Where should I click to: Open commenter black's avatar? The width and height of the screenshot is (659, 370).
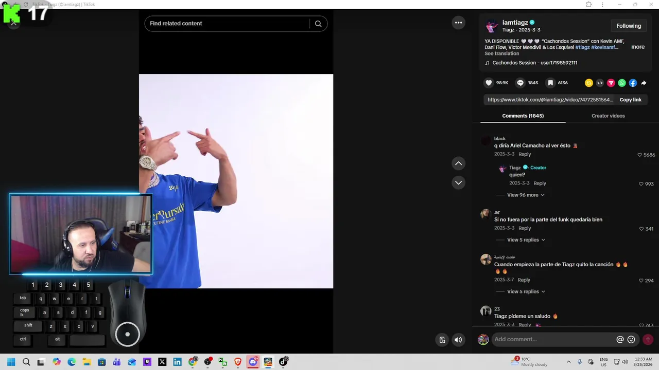(485, 140)
